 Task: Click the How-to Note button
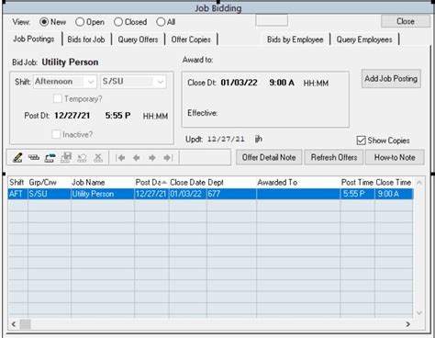pos(395,157)
